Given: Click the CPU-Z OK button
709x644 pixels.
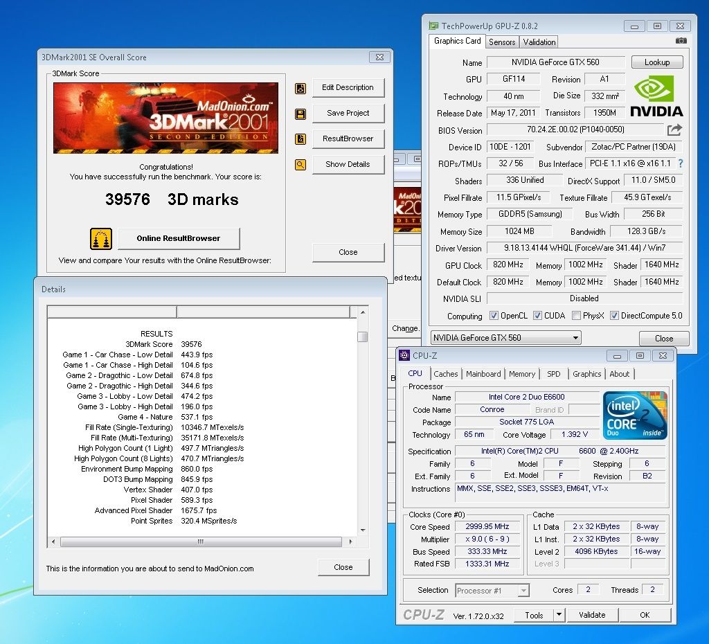Looking at the screenshot, I should pyautogui.click(x=645, y=615).
